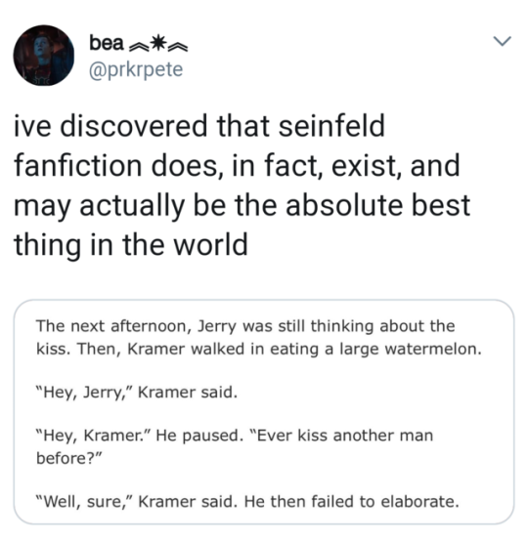Viewport: 528px width, 541px height.
Task: Click "Well, sure," Kramer said line
Action: (x=137, y=502)
